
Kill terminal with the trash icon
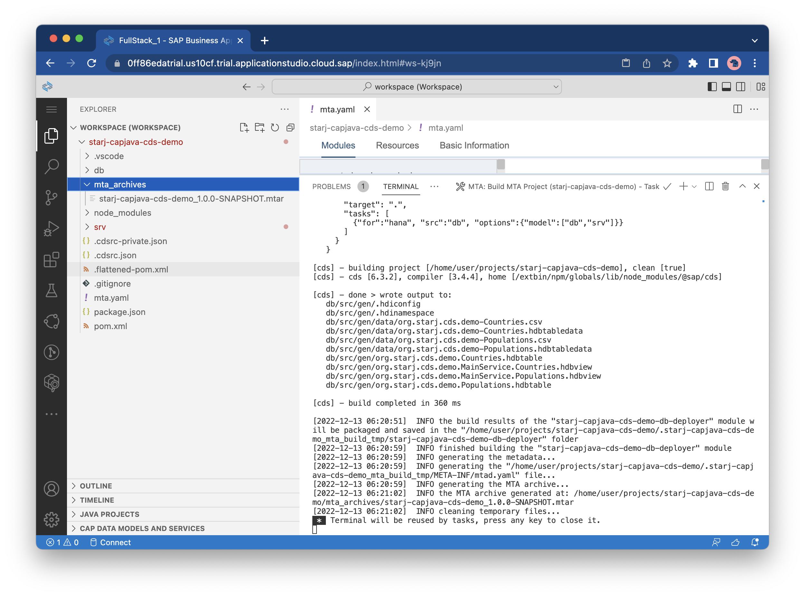pyautogui.click(x=725, y=186)
